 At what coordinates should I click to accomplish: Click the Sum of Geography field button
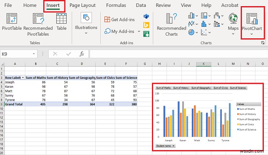tap(201, 88)
